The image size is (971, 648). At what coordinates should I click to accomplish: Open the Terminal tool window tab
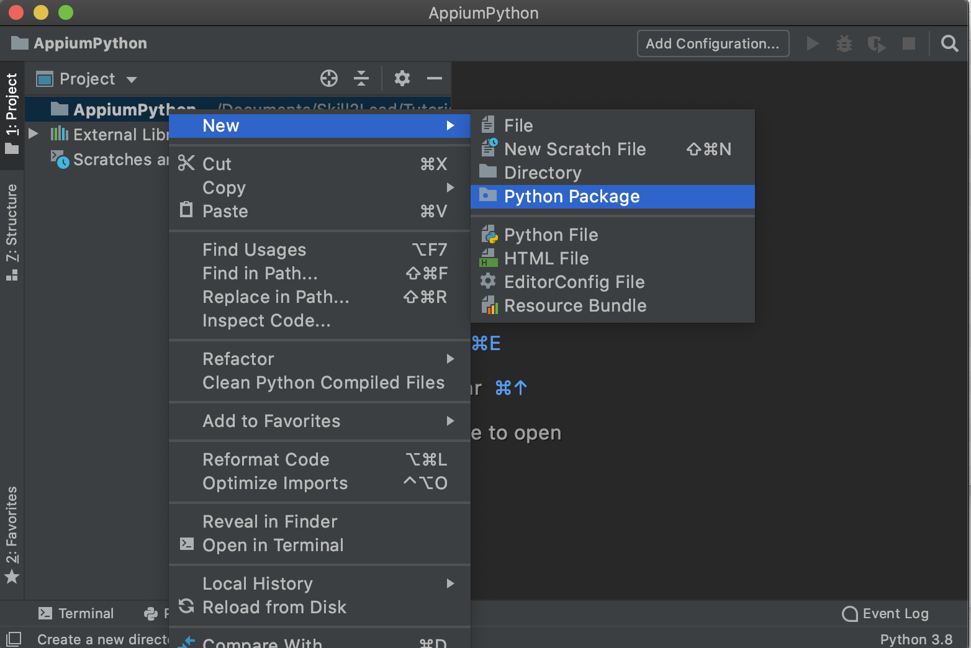tap(76, 613)
